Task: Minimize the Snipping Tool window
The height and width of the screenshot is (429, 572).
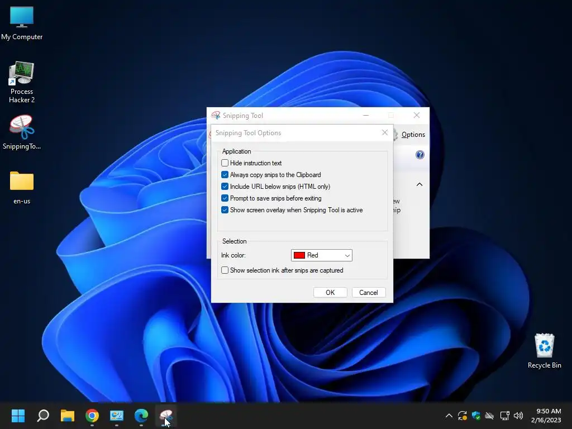Action: tap(366, 115)
